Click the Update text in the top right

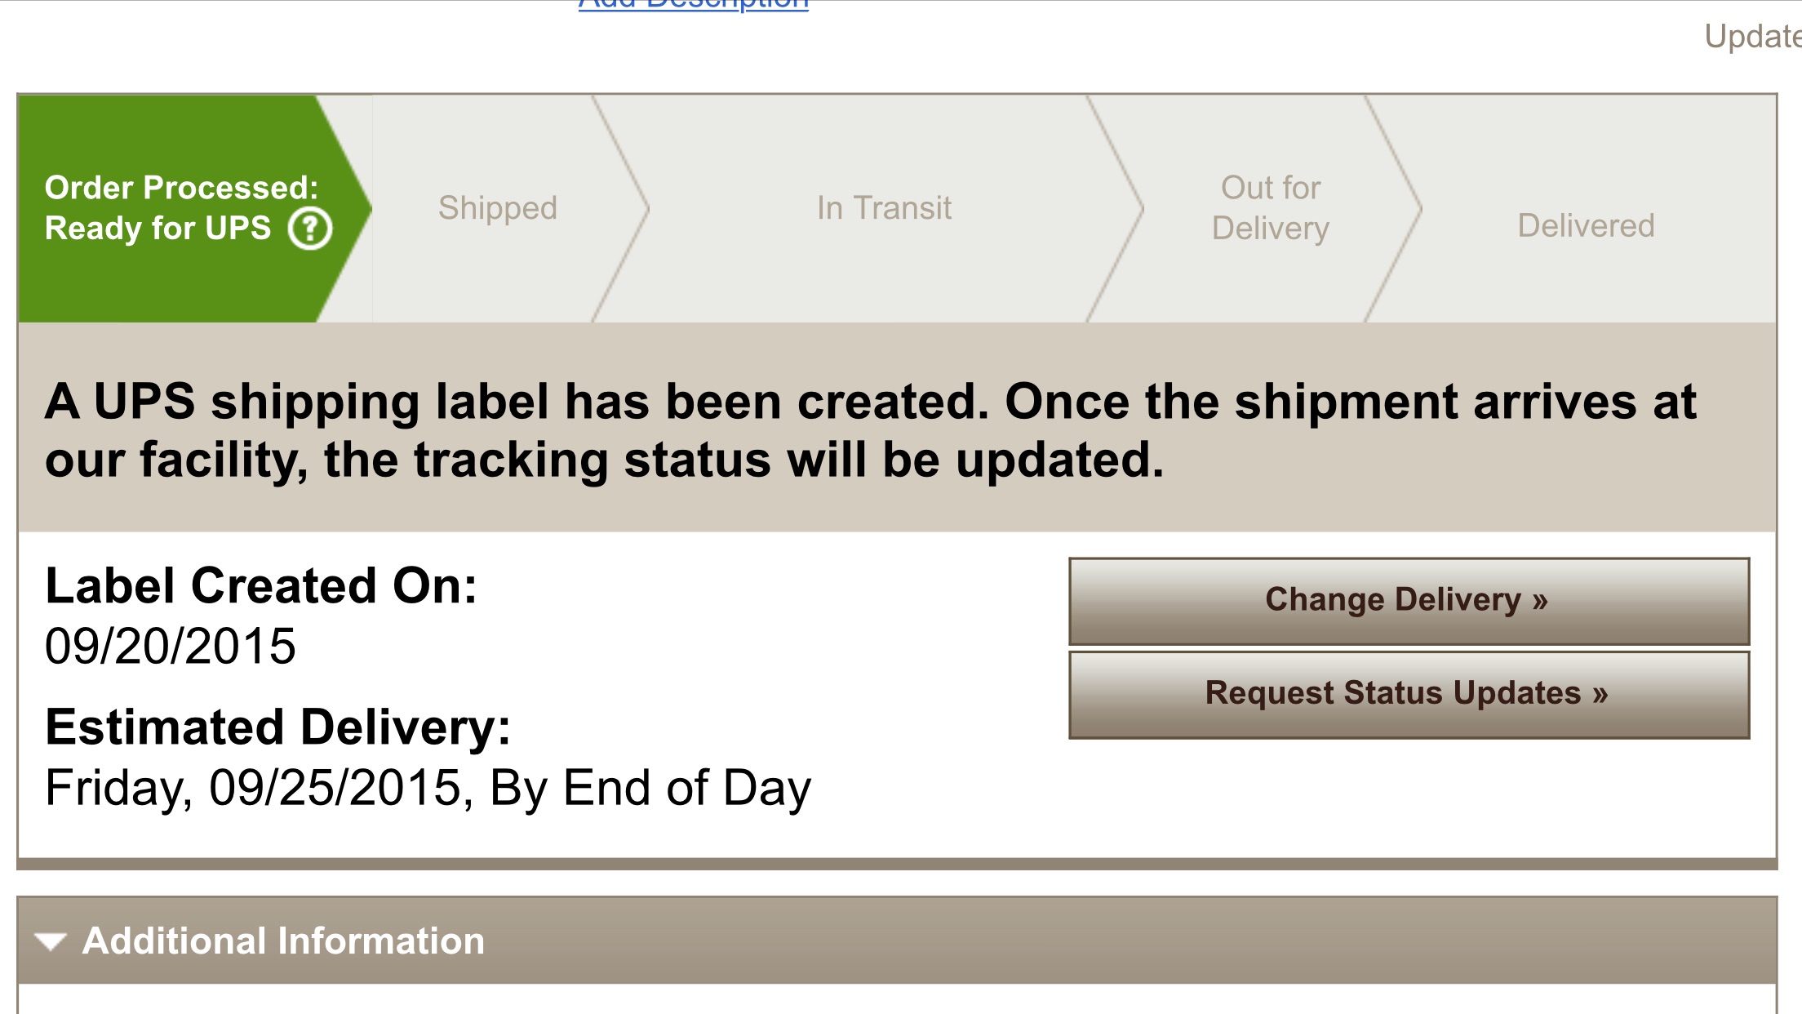[x=1752, y=36]
